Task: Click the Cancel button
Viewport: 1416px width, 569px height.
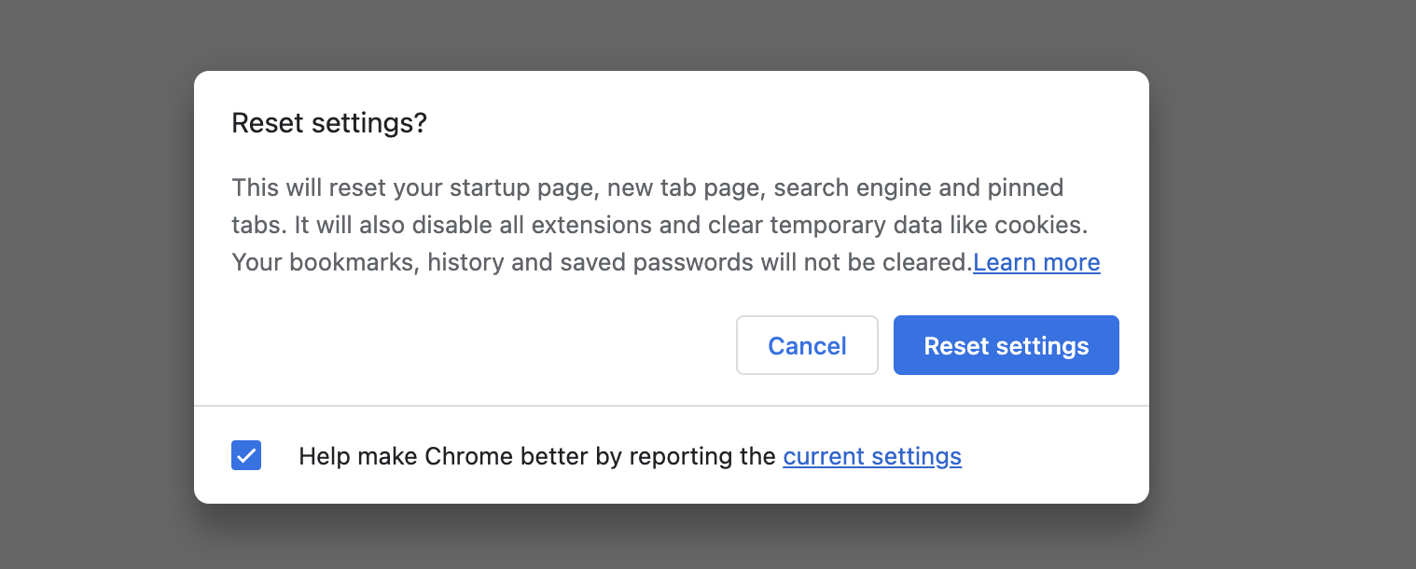Action: coord(807,346)
